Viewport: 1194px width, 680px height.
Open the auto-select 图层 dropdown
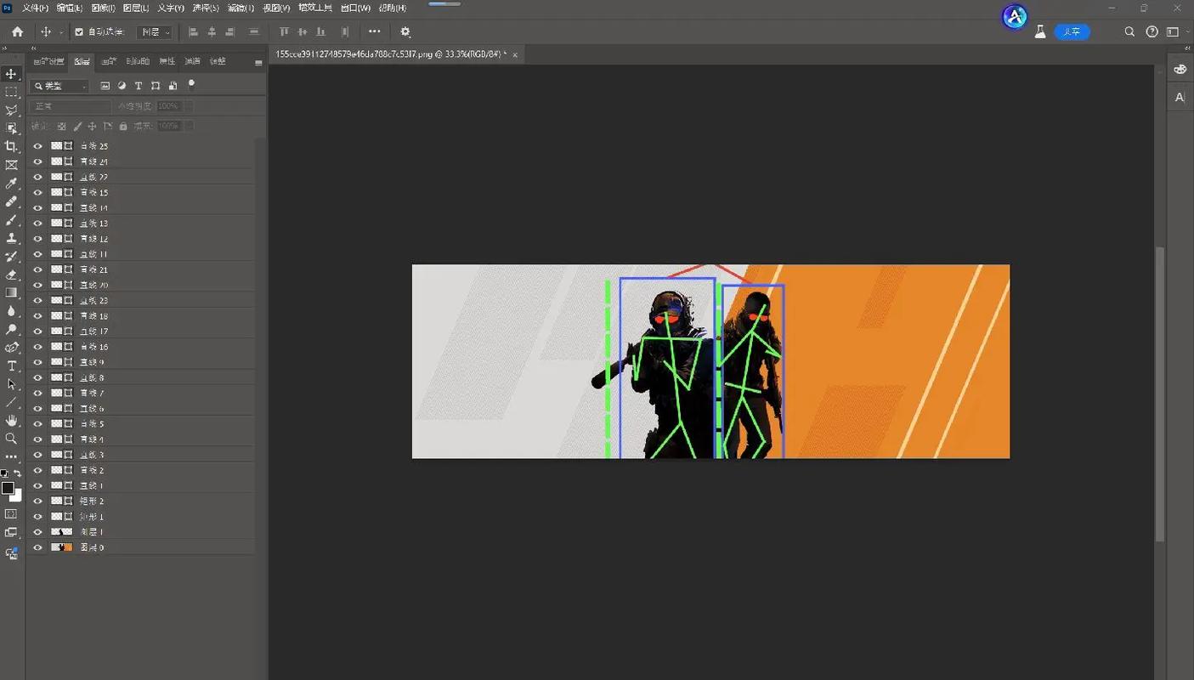[155, 31]
